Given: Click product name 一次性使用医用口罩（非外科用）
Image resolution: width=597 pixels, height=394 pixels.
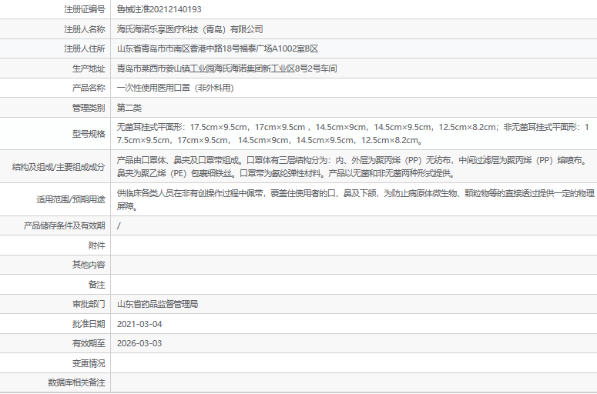Looking at the screenshot, I should (174, 88).
